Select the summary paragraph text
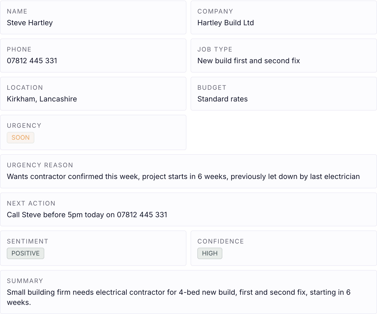Screen dimensions: 377x314 [x=179, y=297]
